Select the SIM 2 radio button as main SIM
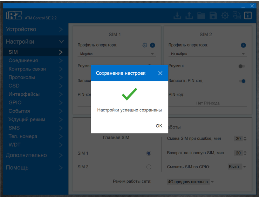Screen dimensions: 260x198 click(149, 167)
